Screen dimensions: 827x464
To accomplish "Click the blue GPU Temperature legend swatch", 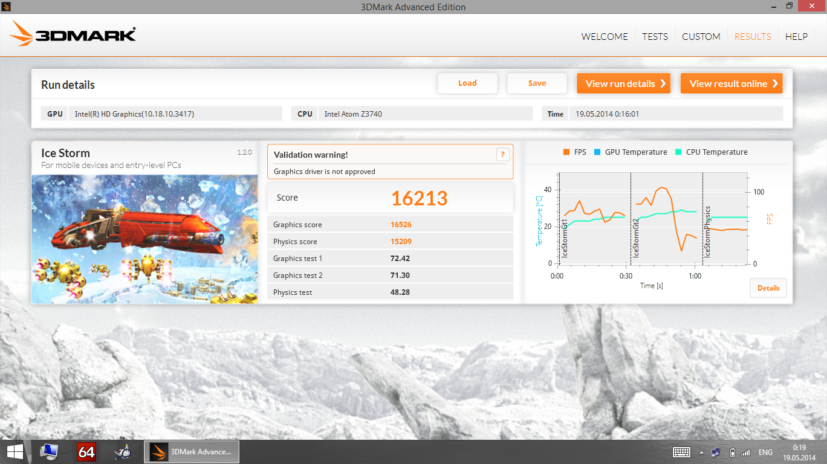I will [x=597, y=152].
